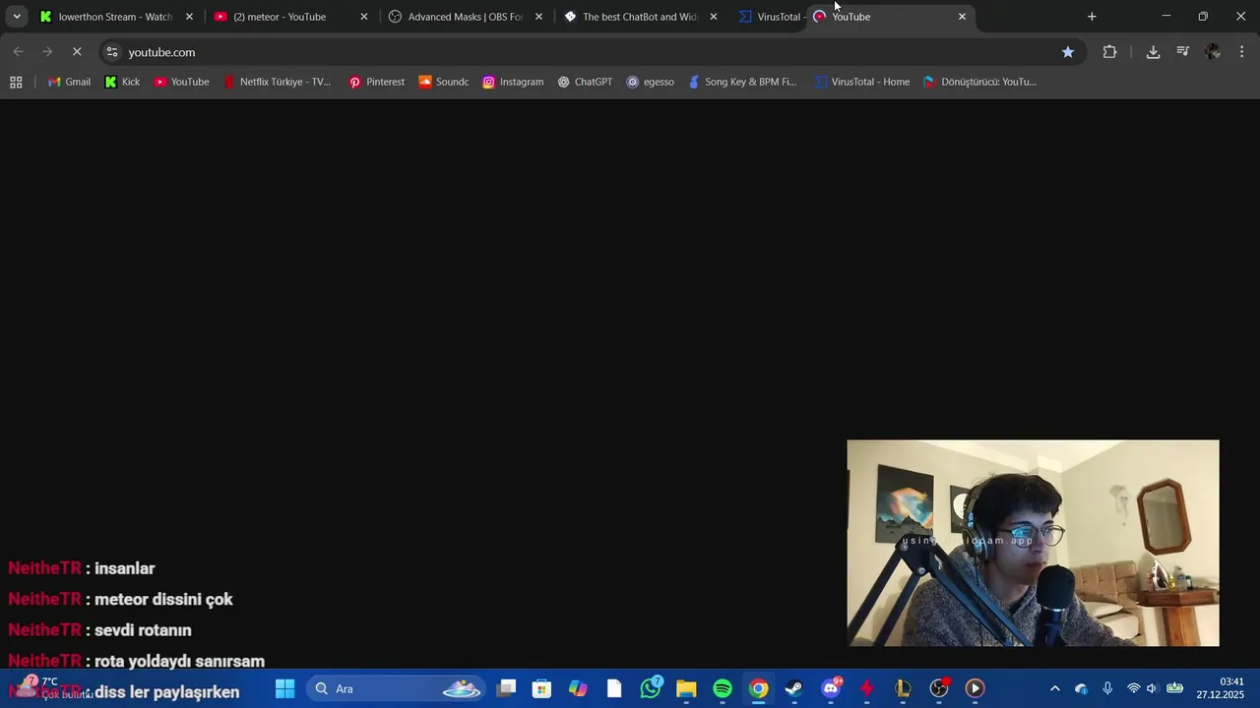Open the Apps grid in bookmarks bar

pos(16,82)
